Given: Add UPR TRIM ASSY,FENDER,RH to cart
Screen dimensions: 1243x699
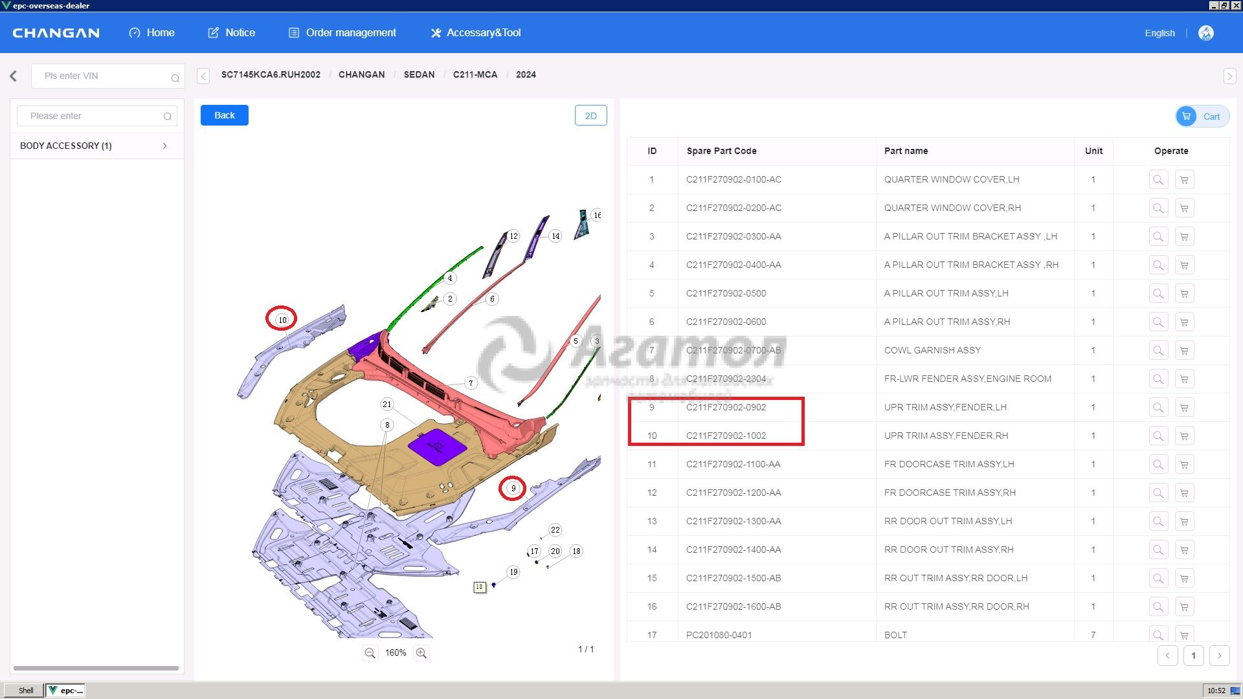Looking at the screenshot, I should click(x=1184, y=436).
